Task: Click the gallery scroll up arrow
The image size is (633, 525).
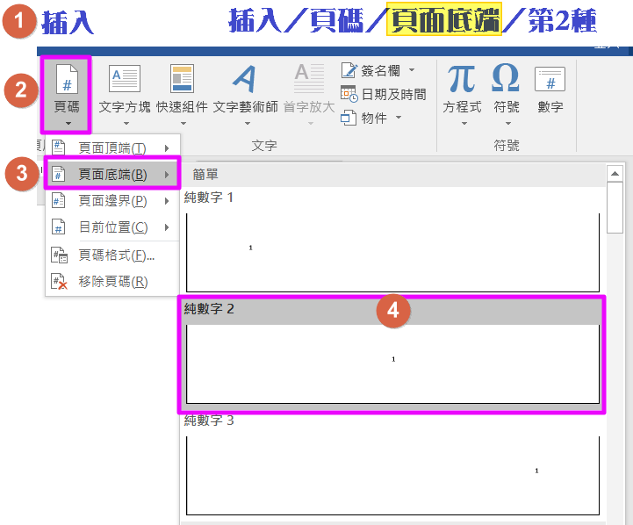Action: (x=615, y=174)
